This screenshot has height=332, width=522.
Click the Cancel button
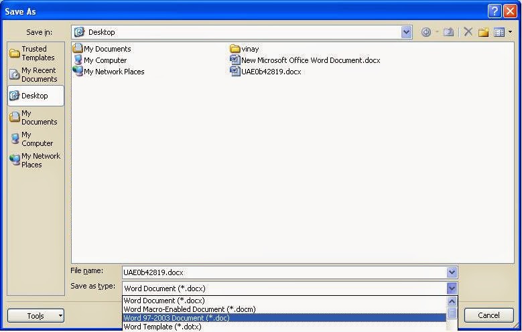488,315
